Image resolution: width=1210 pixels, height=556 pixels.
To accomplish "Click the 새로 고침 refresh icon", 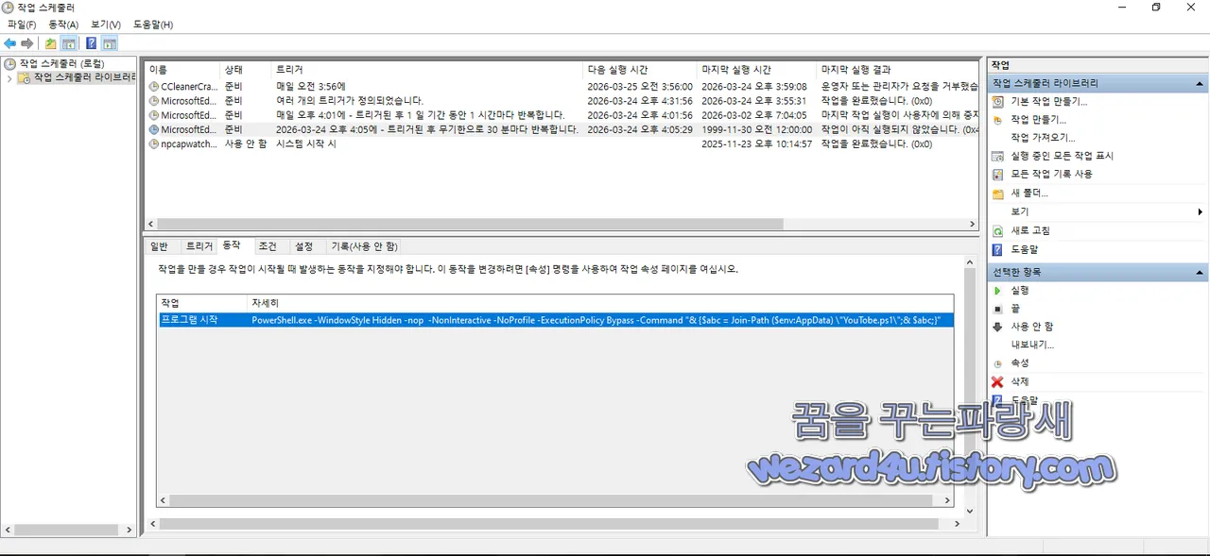I will 997,230.
